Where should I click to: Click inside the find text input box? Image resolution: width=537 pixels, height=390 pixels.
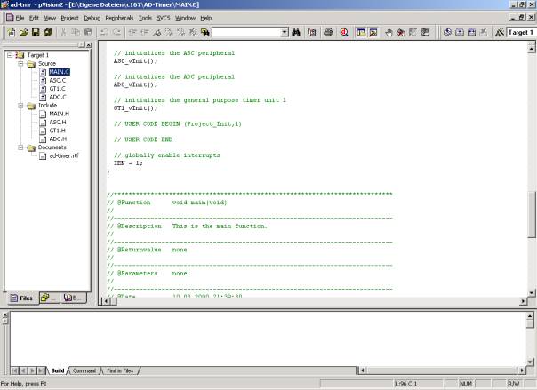coord(246,33)
